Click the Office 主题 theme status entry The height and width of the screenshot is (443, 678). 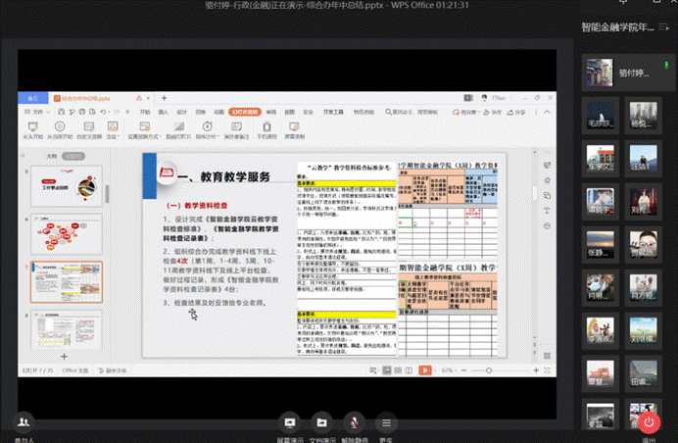[x=75, y=370]
